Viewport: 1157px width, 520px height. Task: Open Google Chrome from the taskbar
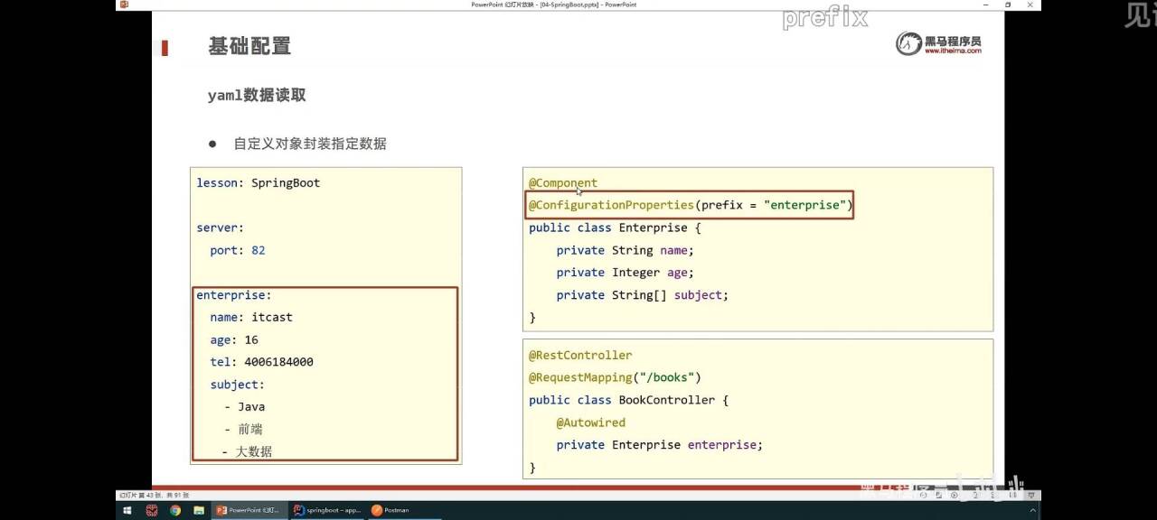(174, 510)
